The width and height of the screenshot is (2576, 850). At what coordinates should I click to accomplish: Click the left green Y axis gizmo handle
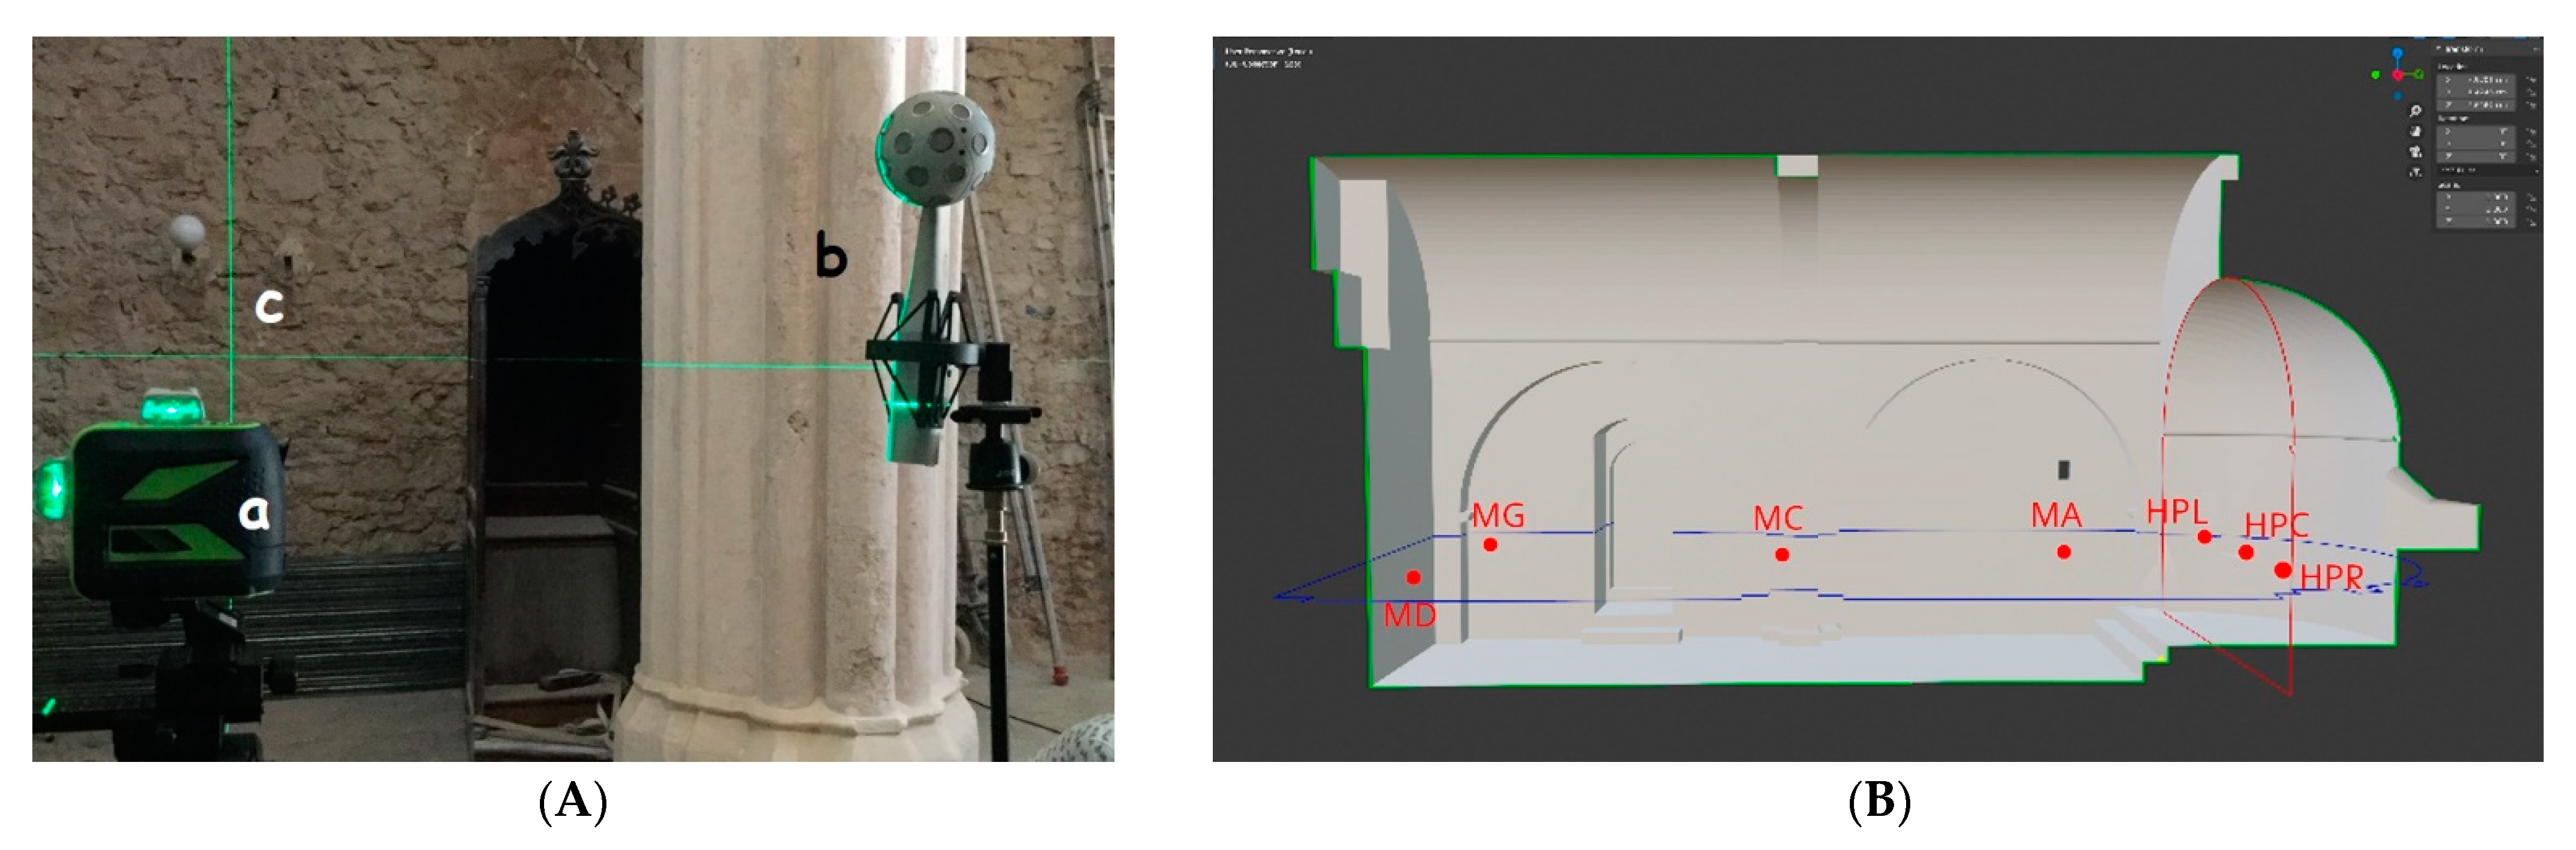pyautogui.click(x=2376, y=75)
